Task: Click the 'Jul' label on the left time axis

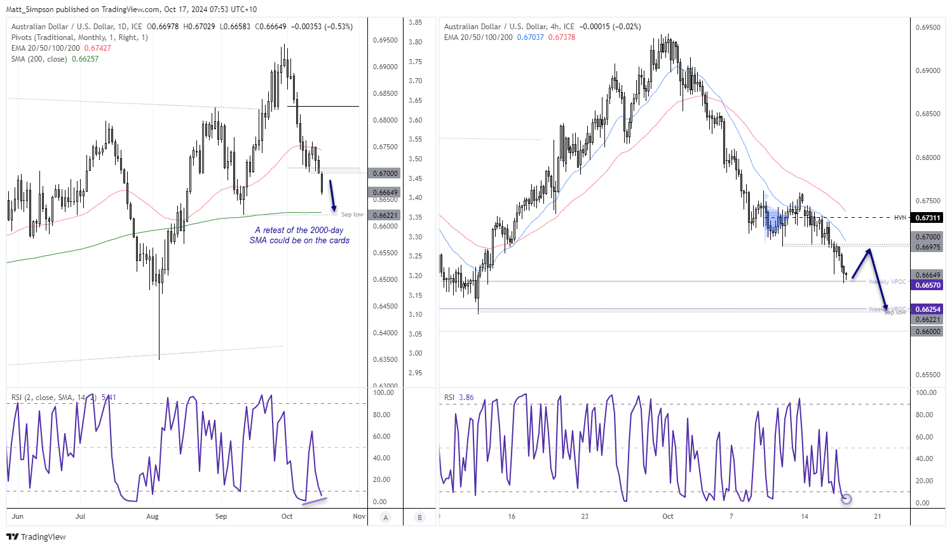Action: point(80,516)
